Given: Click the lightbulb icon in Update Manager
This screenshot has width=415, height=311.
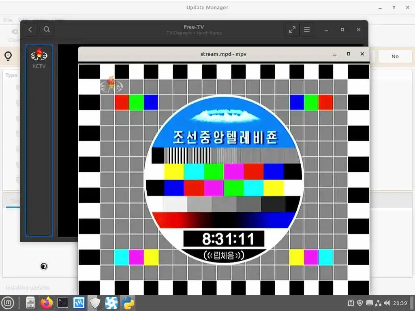Looking at the screenshot, I should (8, 56).
